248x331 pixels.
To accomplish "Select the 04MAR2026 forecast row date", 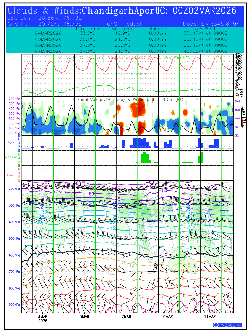I will (x=48, y=33).
